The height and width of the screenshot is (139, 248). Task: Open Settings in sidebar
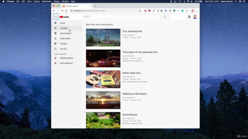pos(64,44)
